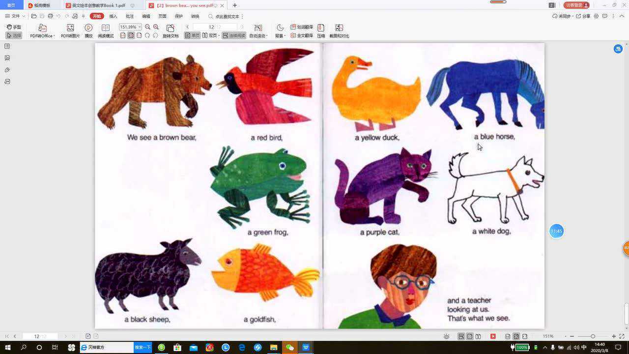Click the 分享 share button

point(583,16)
